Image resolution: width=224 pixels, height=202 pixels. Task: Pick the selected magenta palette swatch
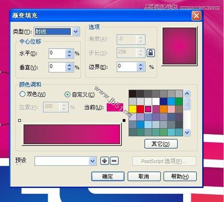tap(148, 109)
